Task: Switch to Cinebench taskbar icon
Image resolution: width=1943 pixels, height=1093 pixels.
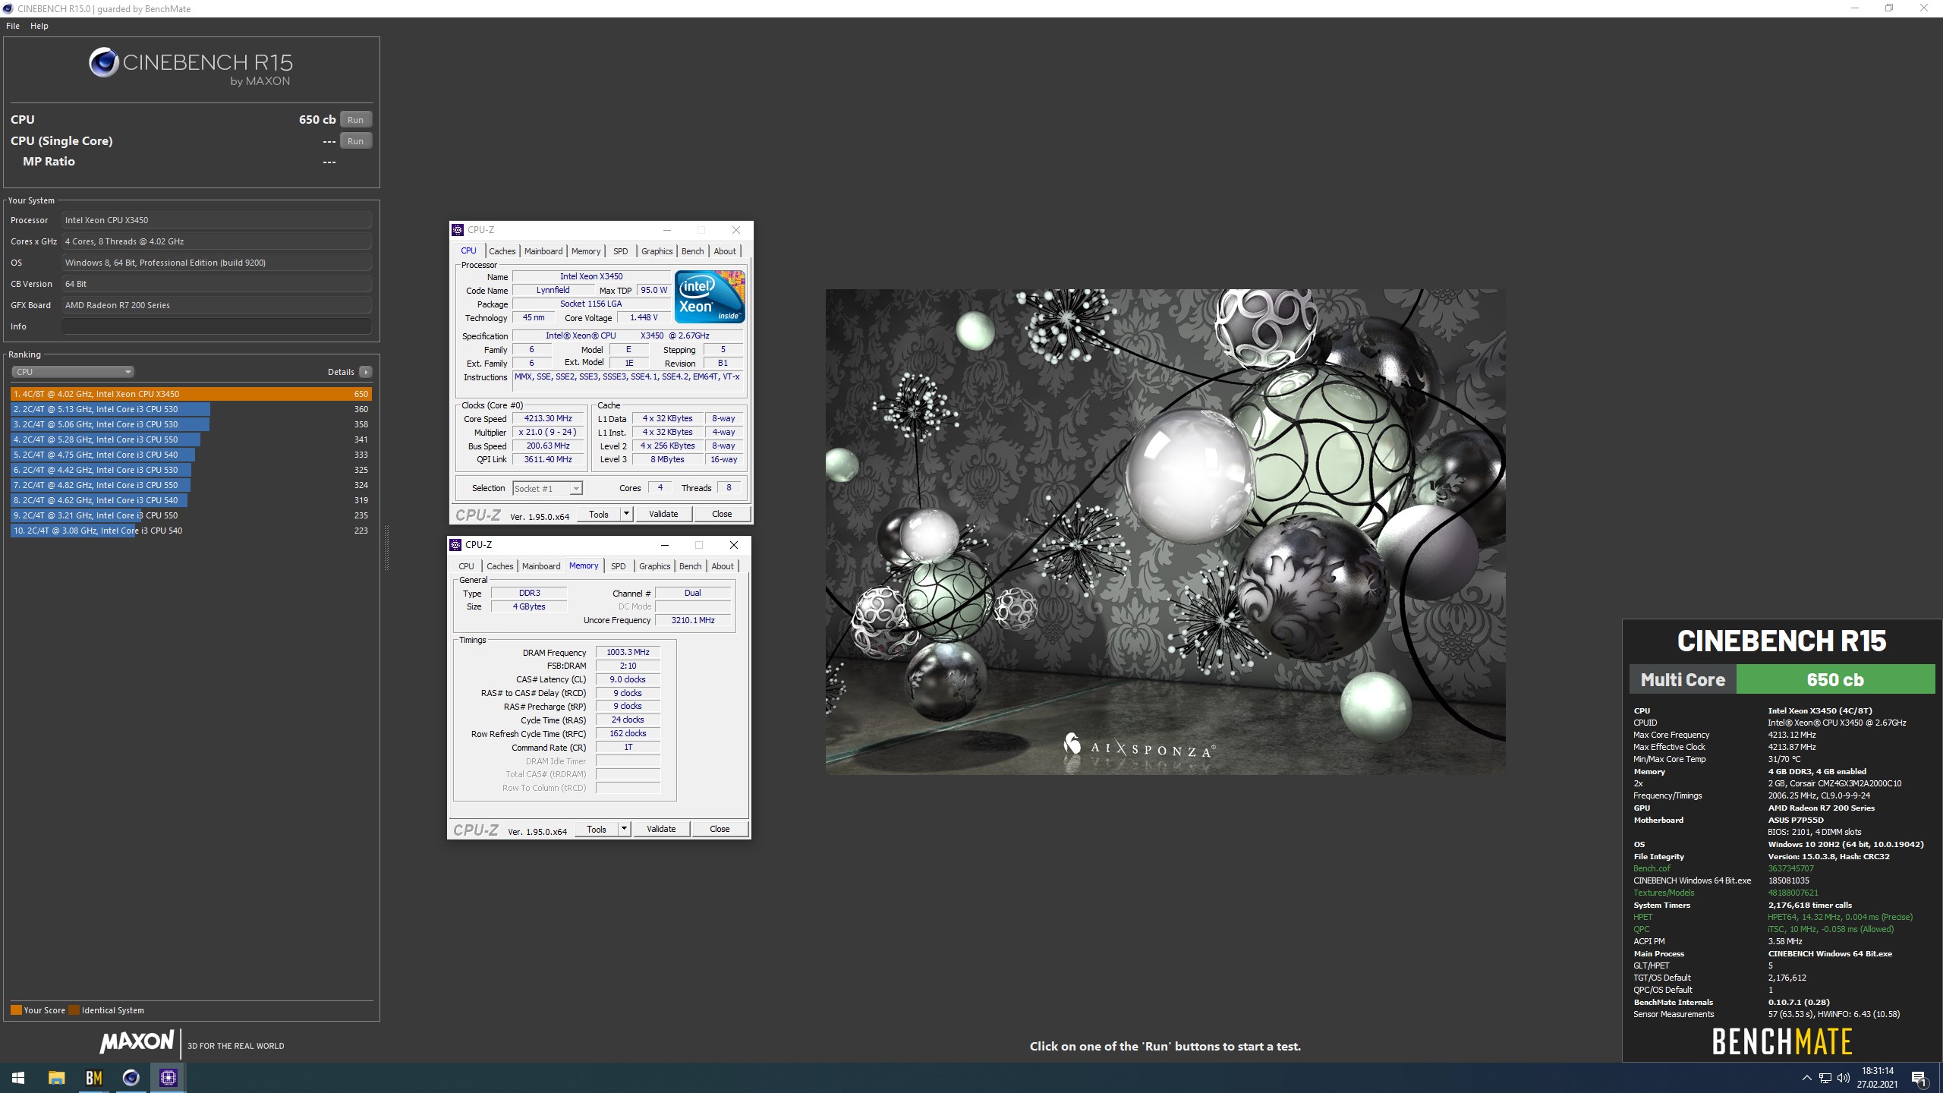Action: [x=131, y=1078]
